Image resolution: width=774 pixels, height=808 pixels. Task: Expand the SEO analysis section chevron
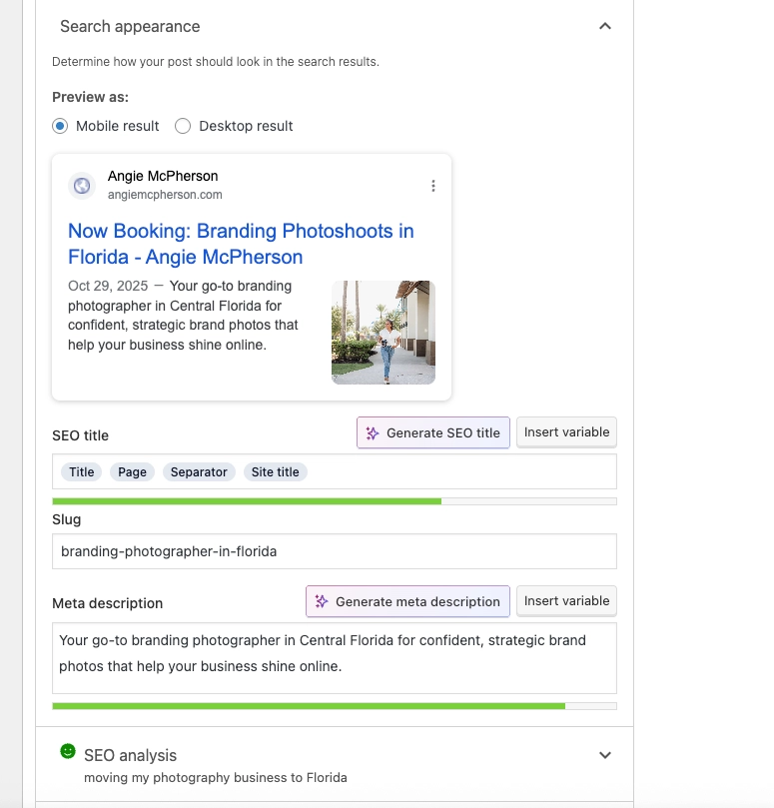tap(605, 755)
